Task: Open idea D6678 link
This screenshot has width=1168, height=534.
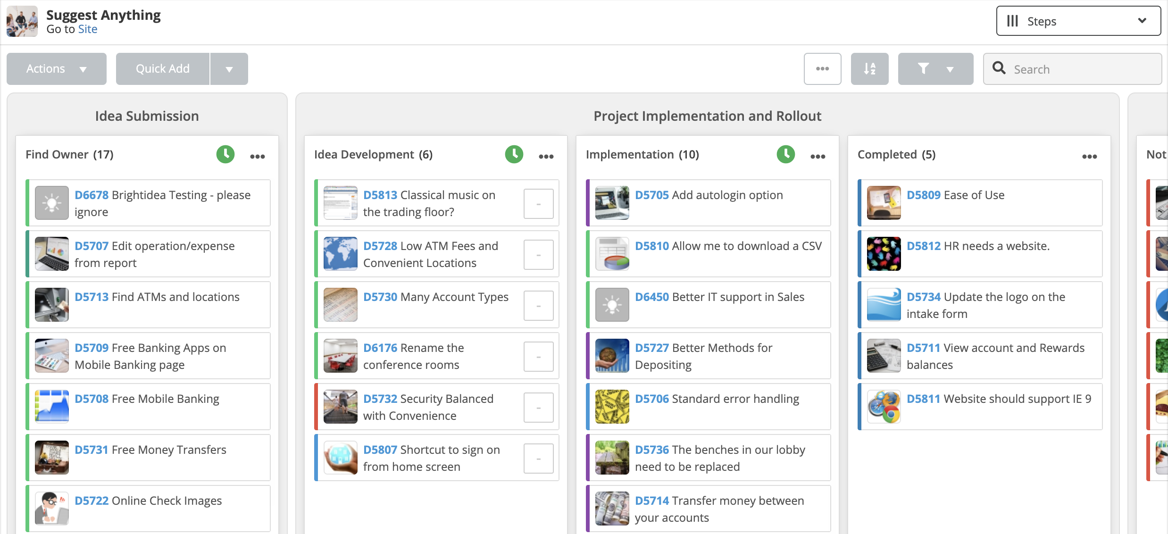Action: [92, 195]
